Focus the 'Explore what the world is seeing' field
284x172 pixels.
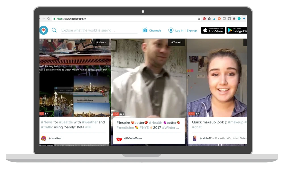tap(99, 30)
